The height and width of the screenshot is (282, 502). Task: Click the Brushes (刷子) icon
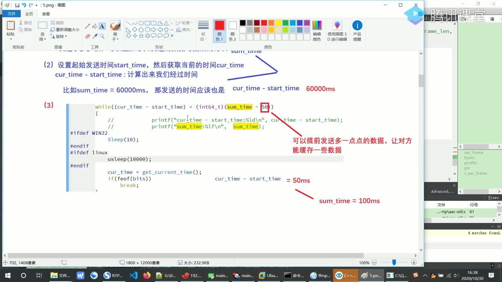pos(115,25)
